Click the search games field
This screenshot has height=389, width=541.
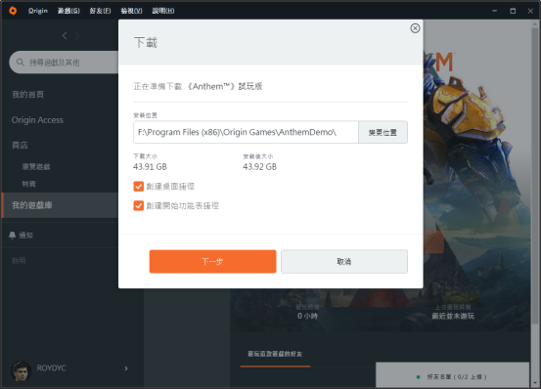pos(65,63)
